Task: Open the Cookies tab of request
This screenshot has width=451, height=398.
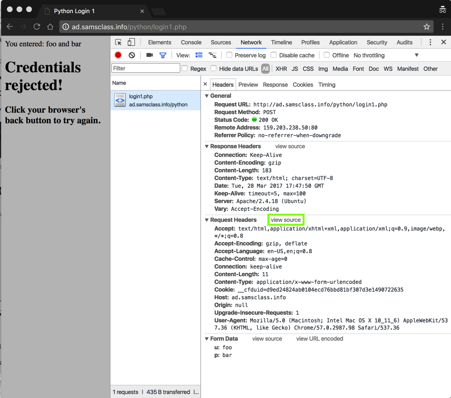Action: point(303,85)
